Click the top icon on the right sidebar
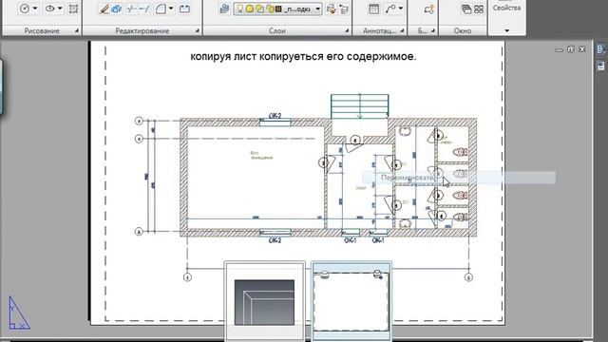This screenshot has height=342, width=608. 600,49
